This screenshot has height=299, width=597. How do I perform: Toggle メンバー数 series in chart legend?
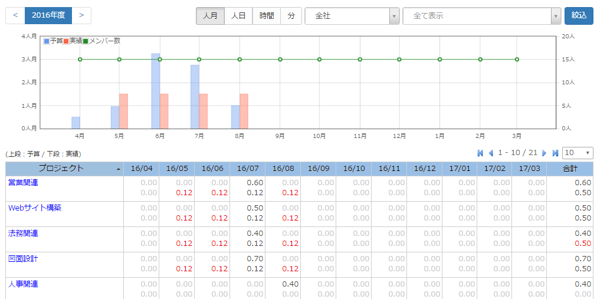pyautogui.click(x=101, y=41)
